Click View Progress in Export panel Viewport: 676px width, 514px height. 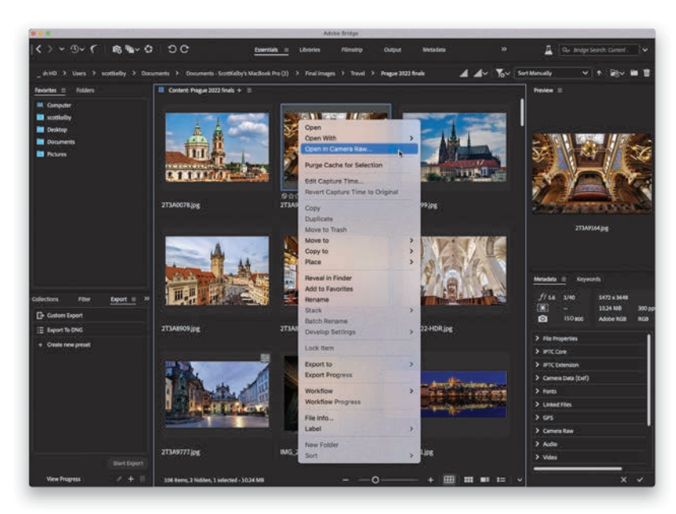(63, 479)
